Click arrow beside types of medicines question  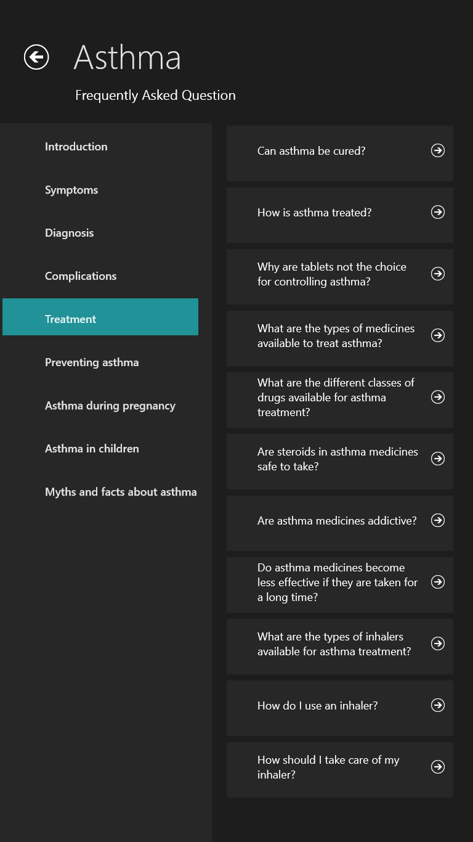coord(438,335)
